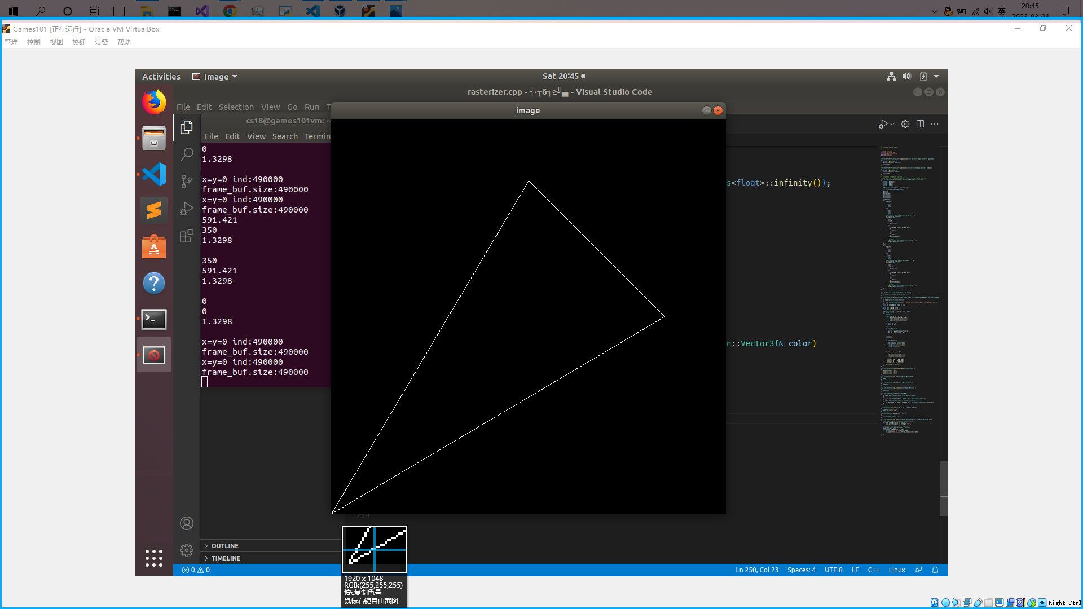Click the network icon in Ubuntu top bar
The height and width of the screenshot is (609, 1083).
coord(891,76)
